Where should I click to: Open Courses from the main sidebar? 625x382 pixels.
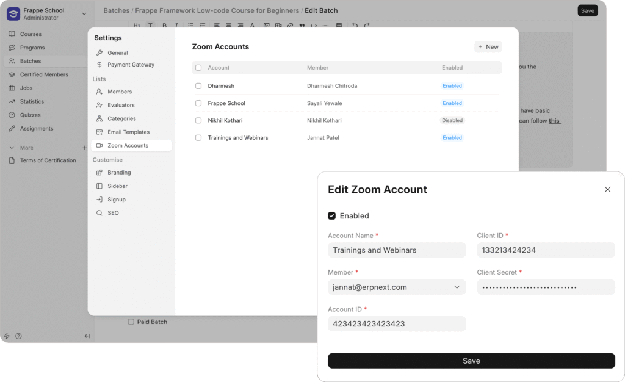pos(31,34)
